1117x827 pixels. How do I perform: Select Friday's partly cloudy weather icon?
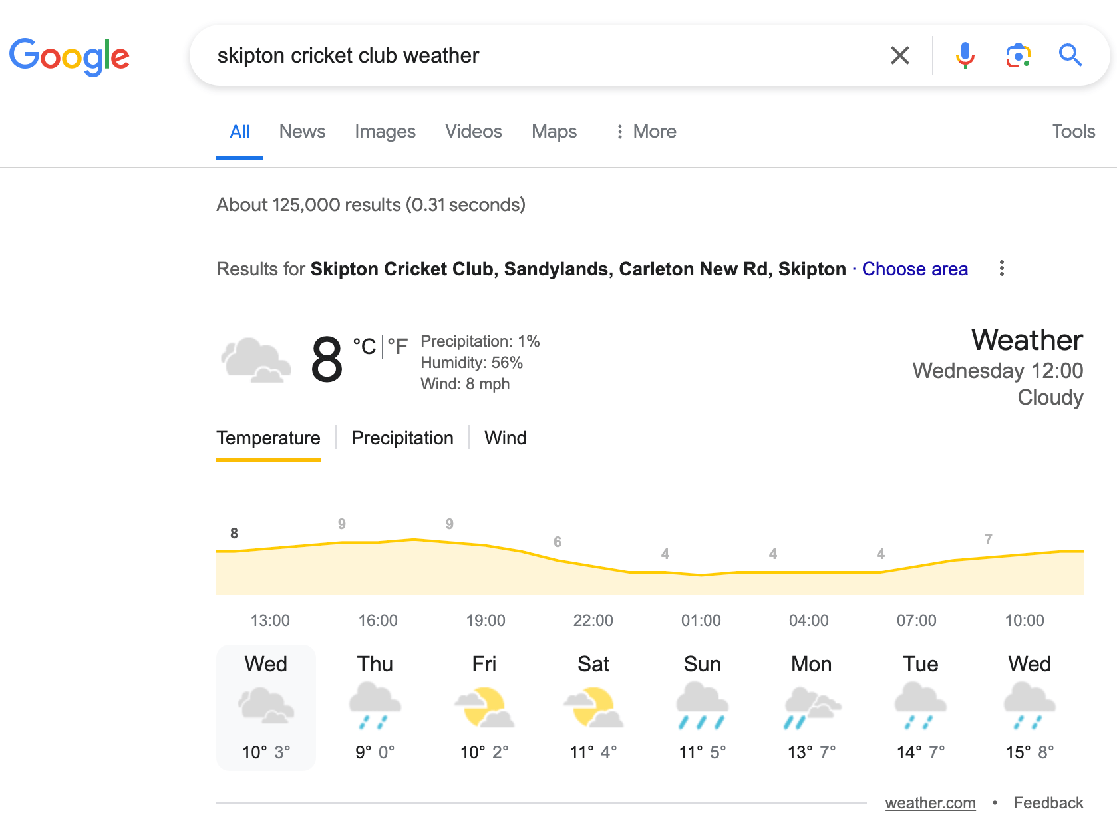coord(484,707)
